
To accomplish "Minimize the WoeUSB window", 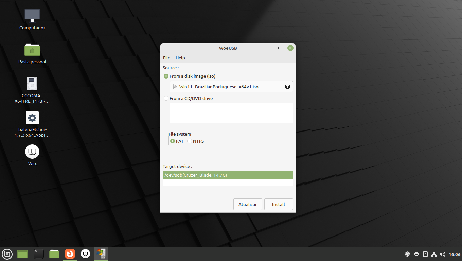I will [269, 48].
